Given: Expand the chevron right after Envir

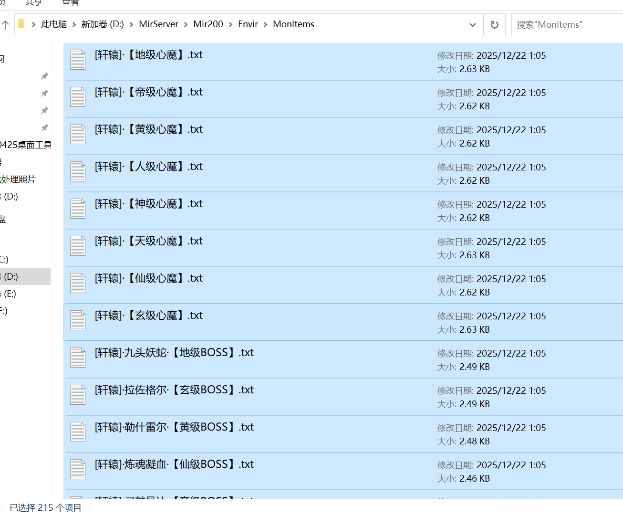Looking at the screenshot, I should pos(265,24).
